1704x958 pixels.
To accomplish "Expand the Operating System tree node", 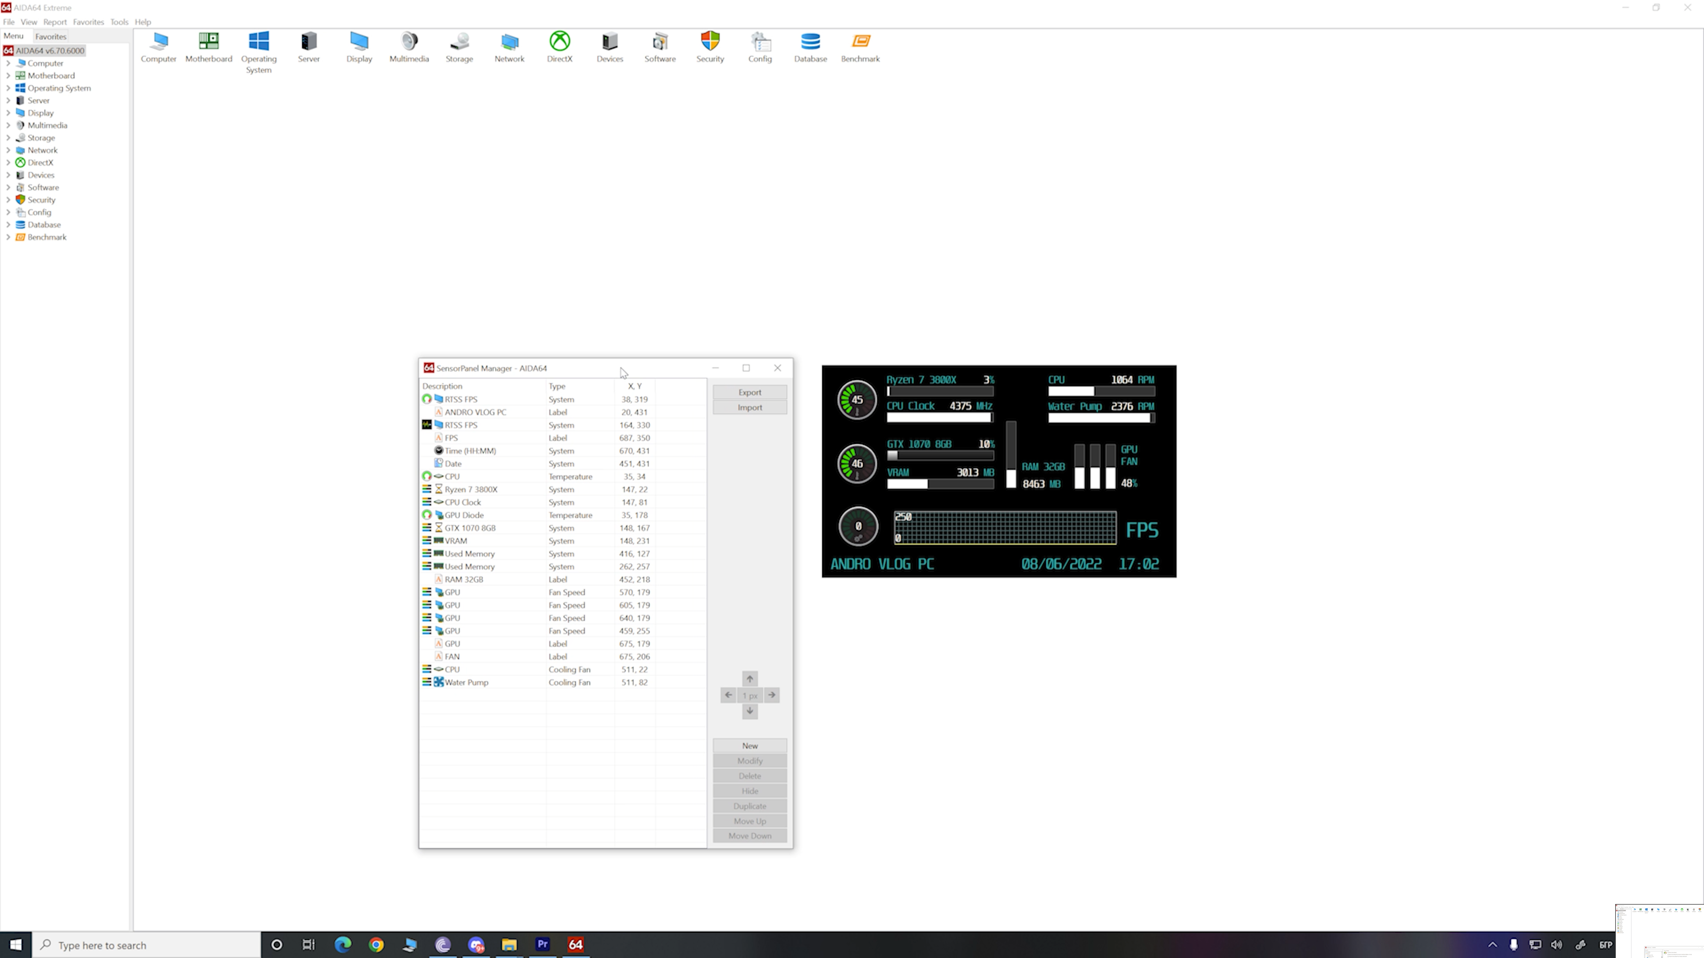I will coord(8,88).
